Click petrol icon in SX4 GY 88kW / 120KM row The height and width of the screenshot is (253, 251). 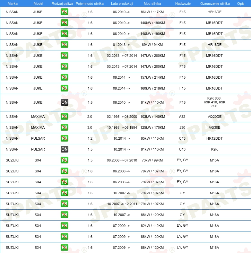coord(65,215)
